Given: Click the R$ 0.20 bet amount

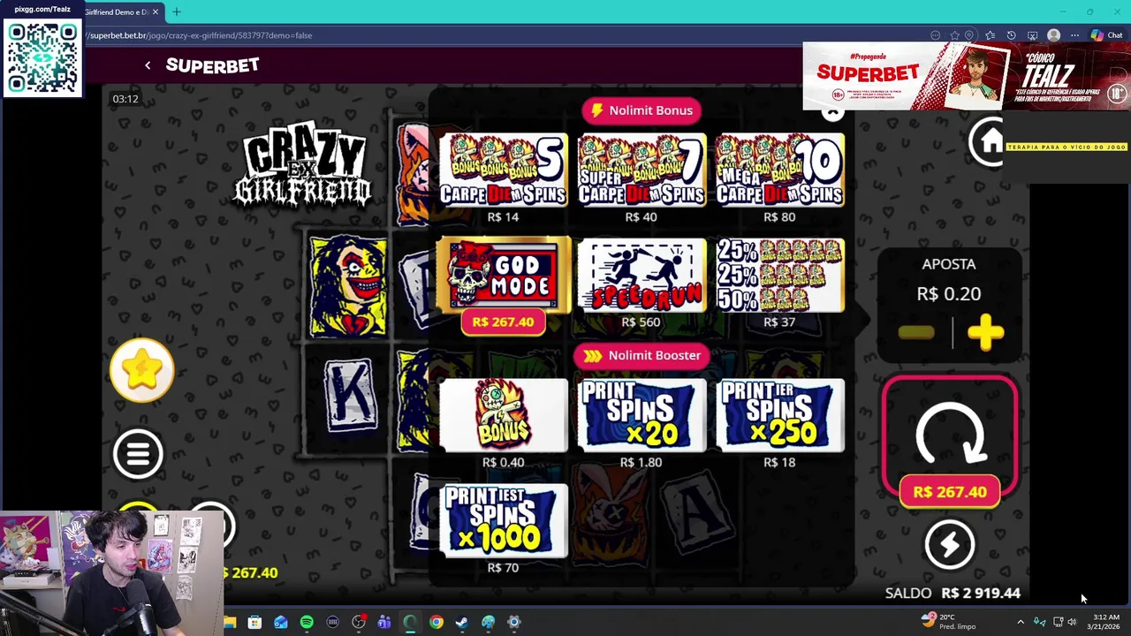Looking at the screenshot, I should (949, 294).
